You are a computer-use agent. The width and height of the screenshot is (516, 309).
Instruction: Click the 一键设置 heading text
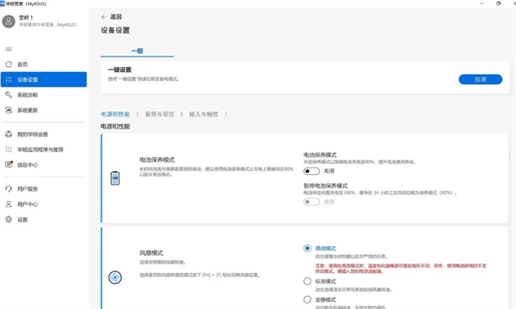(120, 70)
